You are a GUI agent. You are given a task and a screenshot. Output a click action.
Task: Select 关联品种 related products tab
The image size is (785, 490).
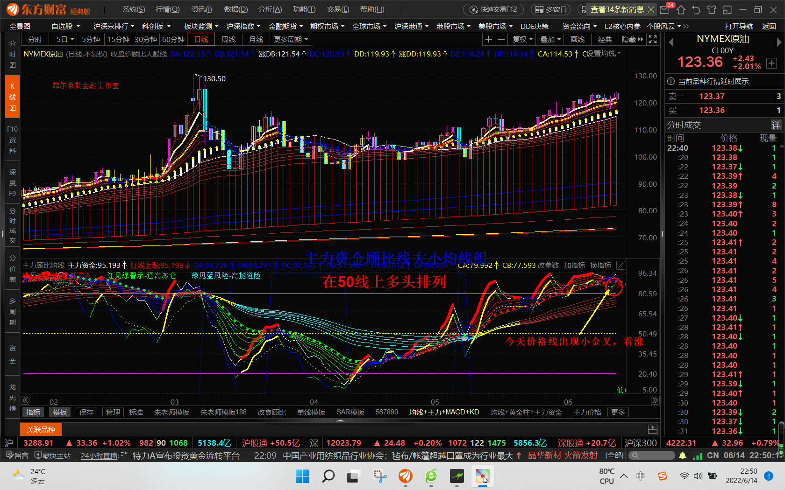coord(41,429)
